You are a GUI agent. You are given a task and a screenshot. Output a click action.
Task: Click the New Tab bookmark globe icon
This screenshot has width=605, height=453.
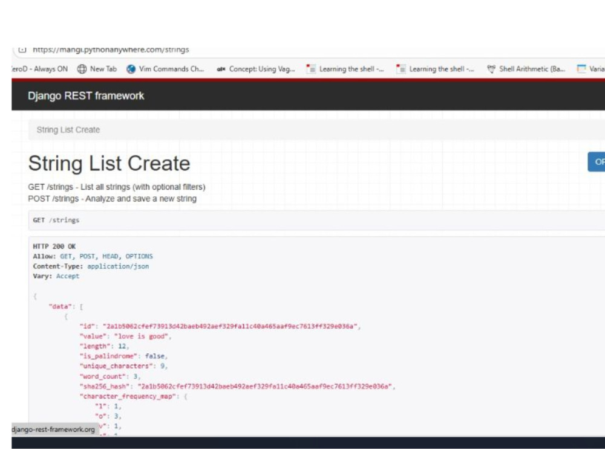[82, 69]
